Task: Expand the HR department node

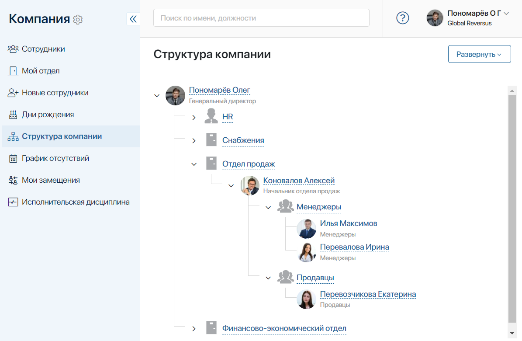Action: click(x=194, y=117)
